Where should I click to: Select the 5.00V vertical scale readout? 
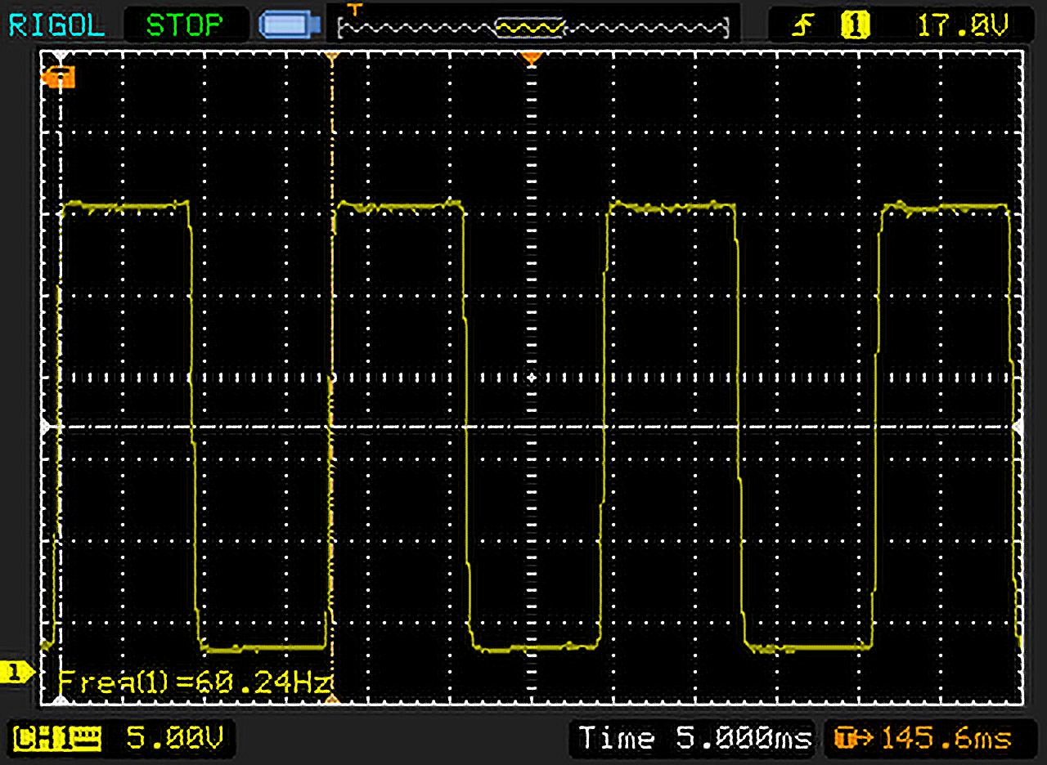174,739
